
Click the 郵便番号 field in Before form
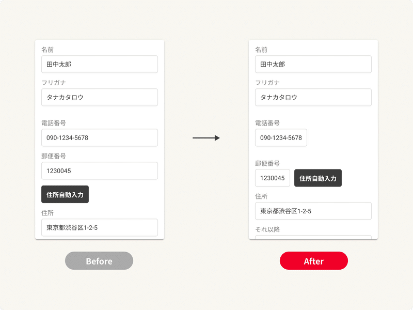click(x=100, y=171)
